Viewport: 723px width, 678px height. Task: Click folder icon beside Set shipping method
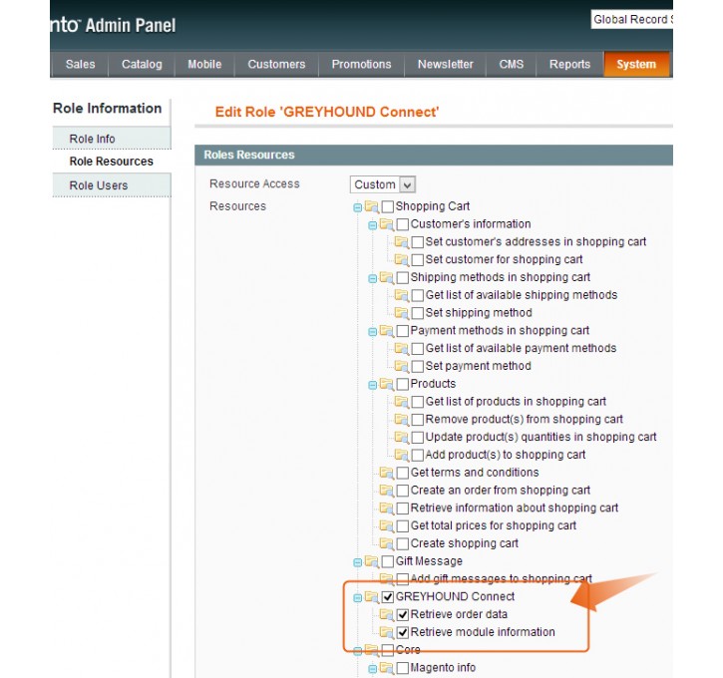401,313
